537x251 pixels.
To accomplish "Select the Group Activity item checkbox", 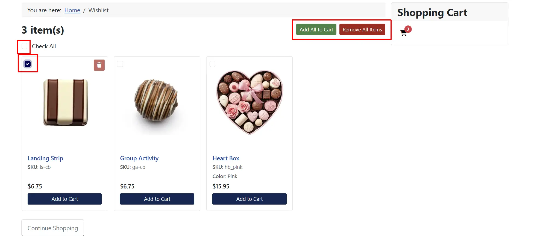I will coord(120,64).
